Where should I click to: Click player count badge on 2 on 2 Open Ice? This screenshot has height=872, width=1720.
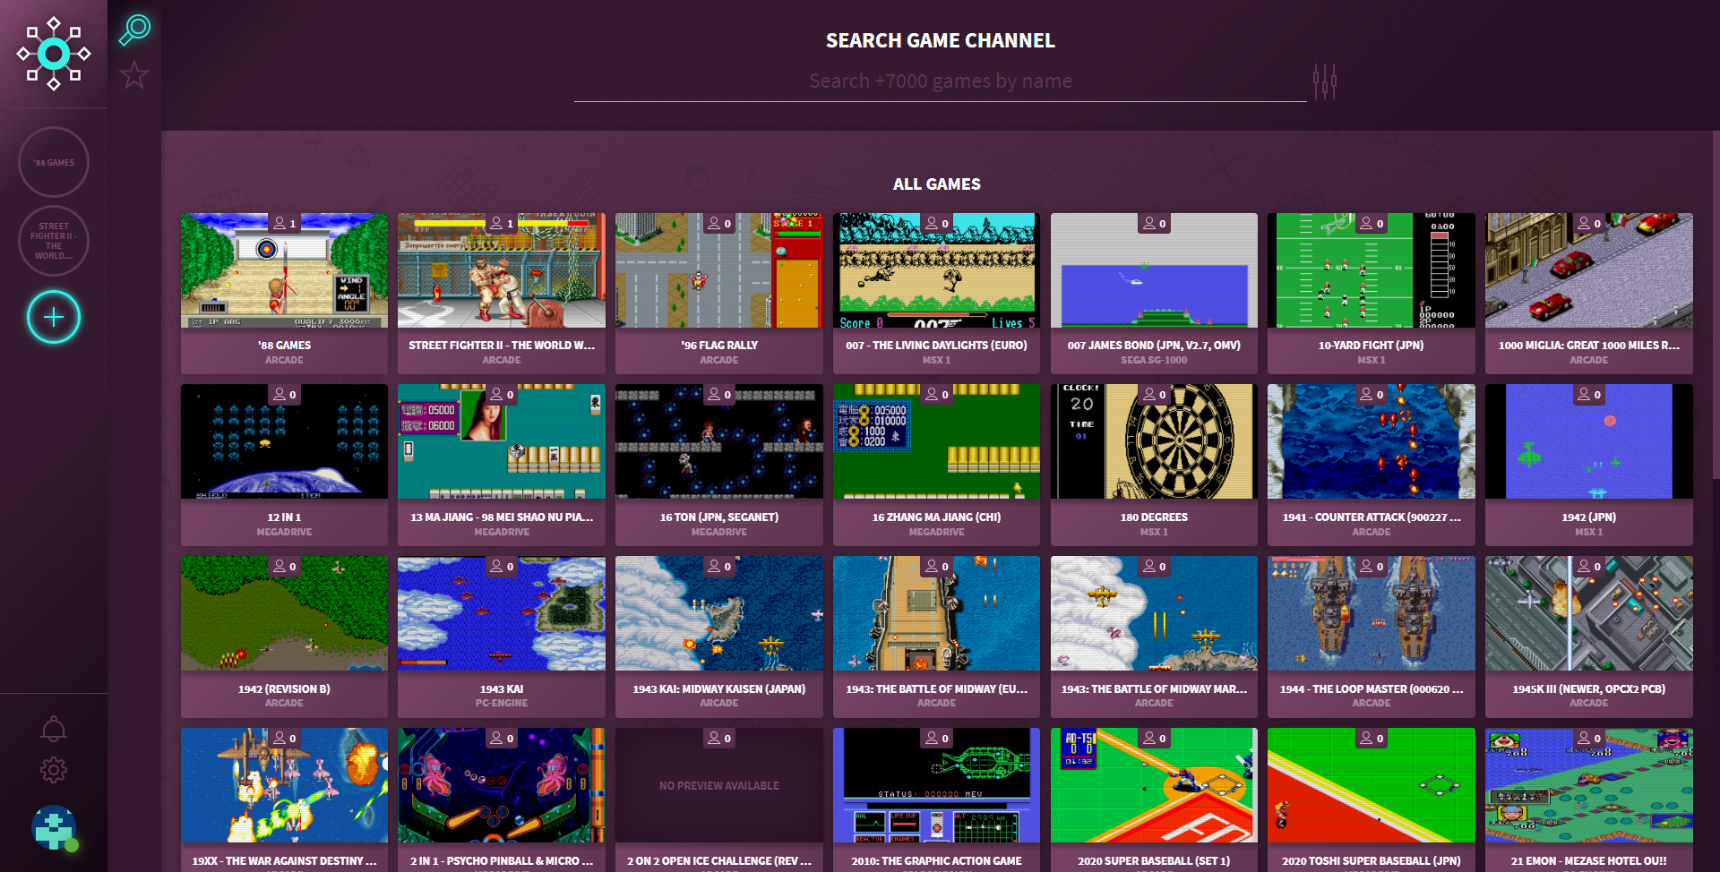(x=719, y=738)
